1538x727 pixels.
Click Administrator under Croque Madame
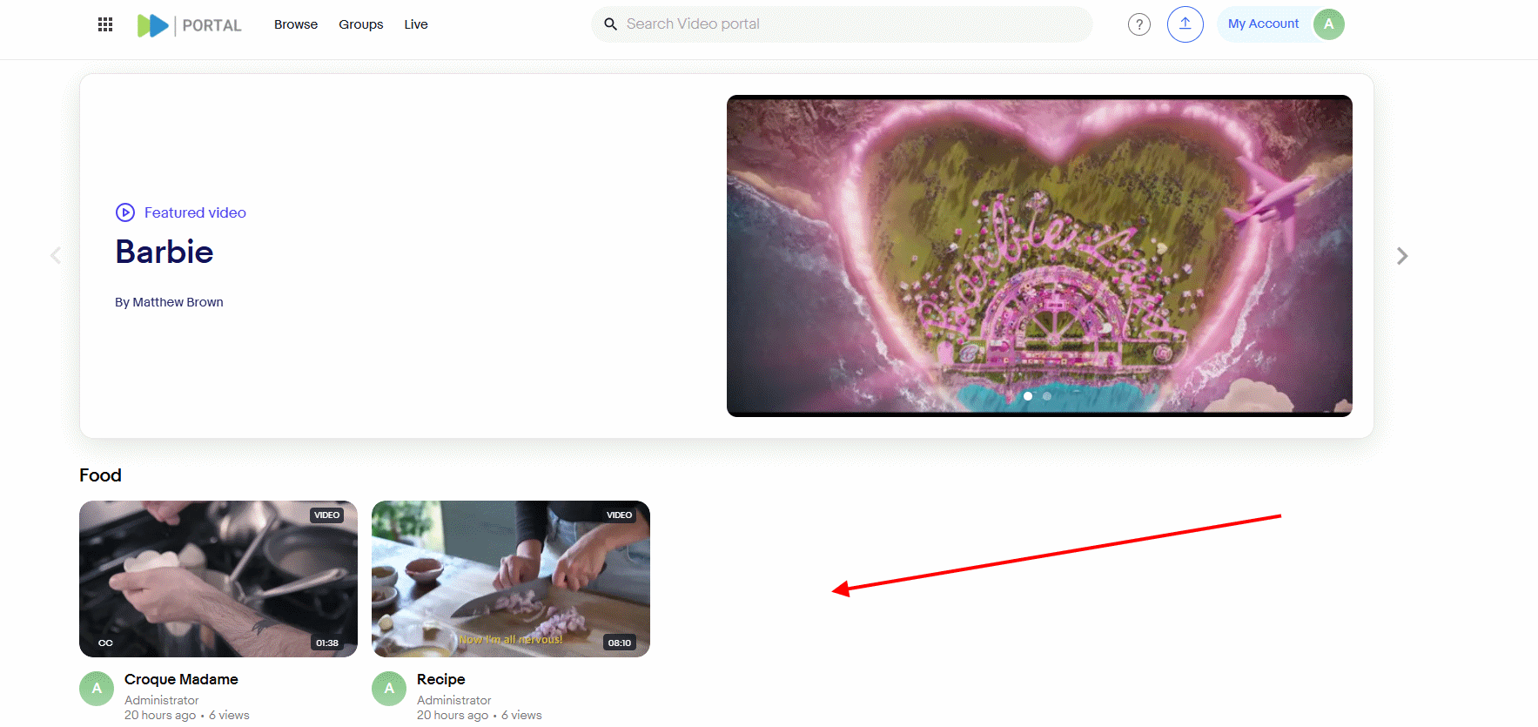click(162, 700)
